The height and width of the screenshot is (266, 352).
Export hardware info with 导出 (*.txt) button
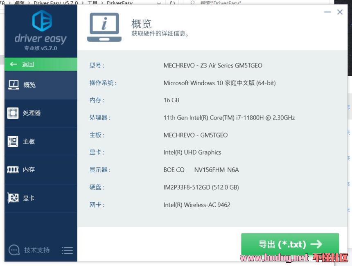tap(290, 244)
